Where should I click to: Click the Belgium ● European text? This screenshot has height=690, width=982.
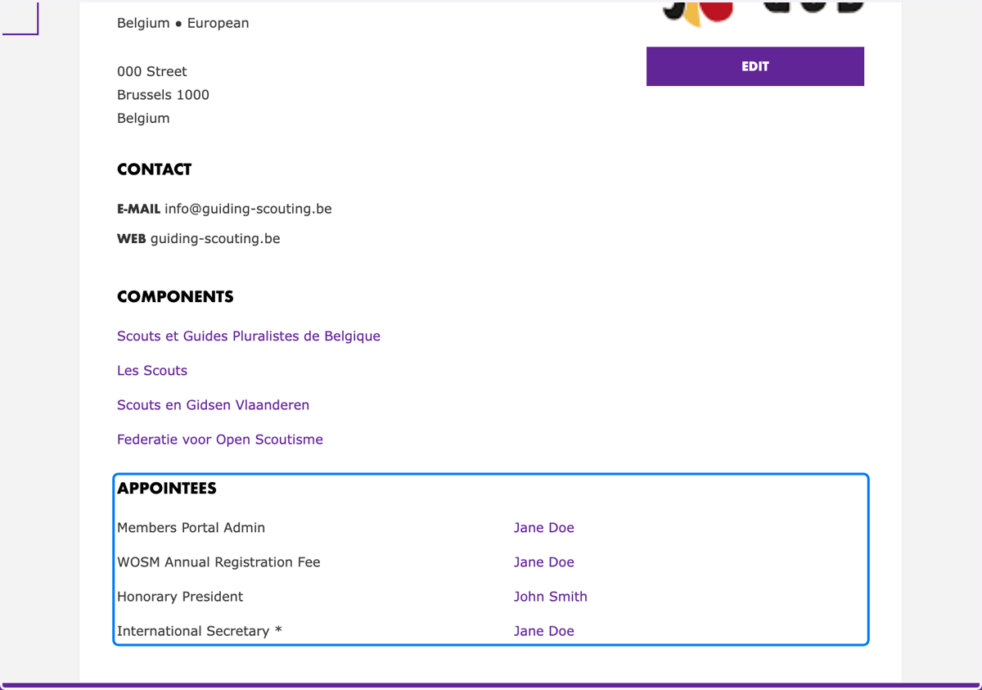pyautogui.click(x=183, y=23)
